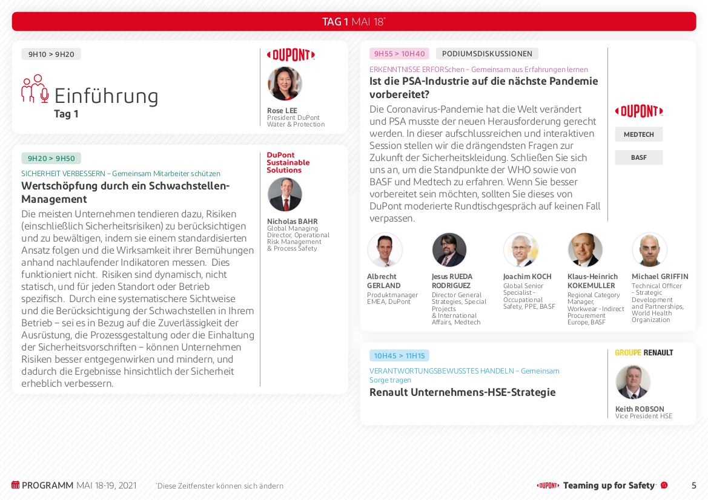Viewport: 708px width, 500px height.
Task: Click the DuPont logo above the MEDTECH tag
Action: pos(639,111)
